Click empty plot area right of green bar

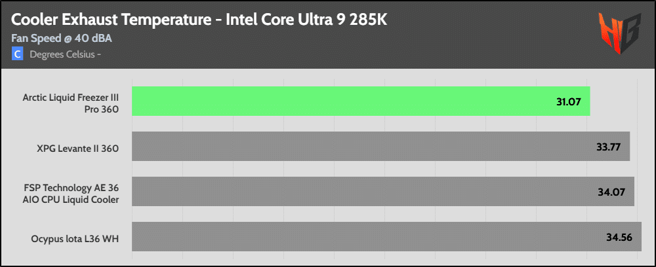point(617,101)
